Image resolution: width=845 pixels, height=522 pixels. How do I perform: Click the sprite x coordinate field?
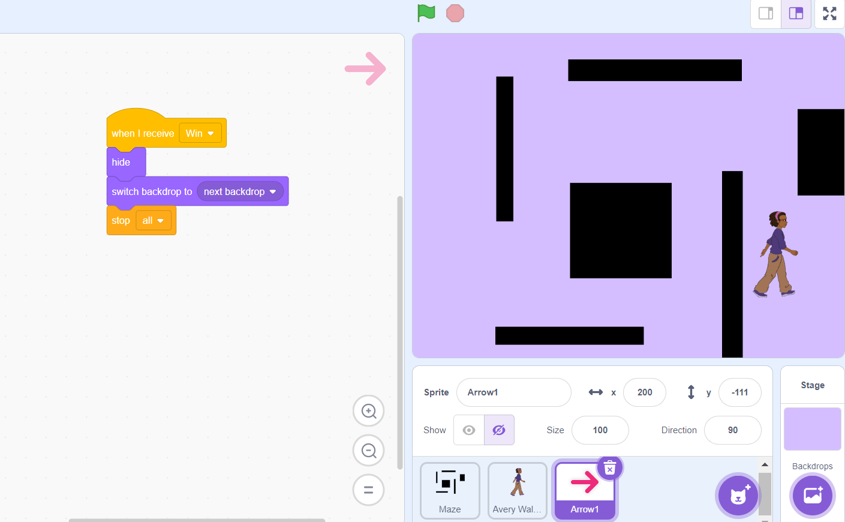(644, 392)
